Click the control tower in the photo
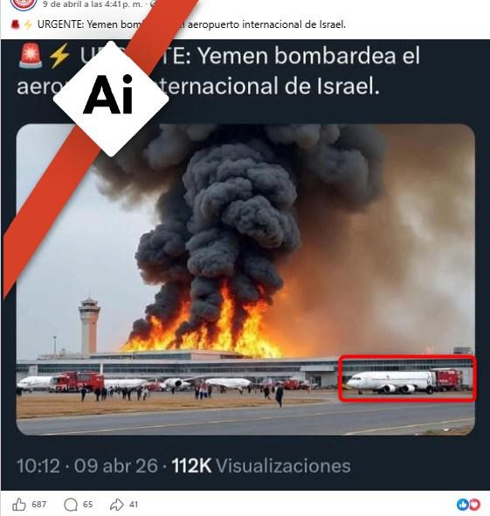The width and height of the screenshot is (490, 516). tap(89, 326)
